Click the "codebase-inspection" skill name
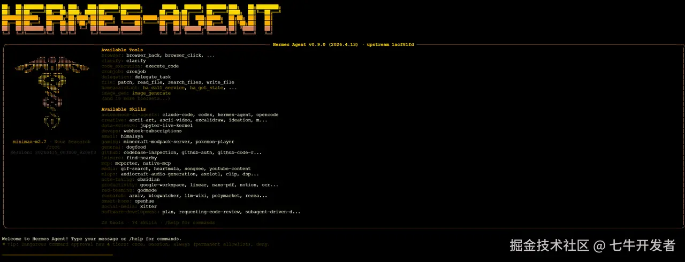 (150, 152)
